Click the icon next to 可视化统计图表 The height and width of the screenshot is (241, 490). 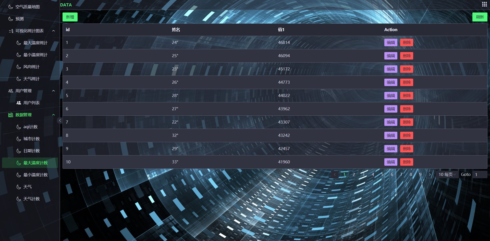[x=11, y=31]
